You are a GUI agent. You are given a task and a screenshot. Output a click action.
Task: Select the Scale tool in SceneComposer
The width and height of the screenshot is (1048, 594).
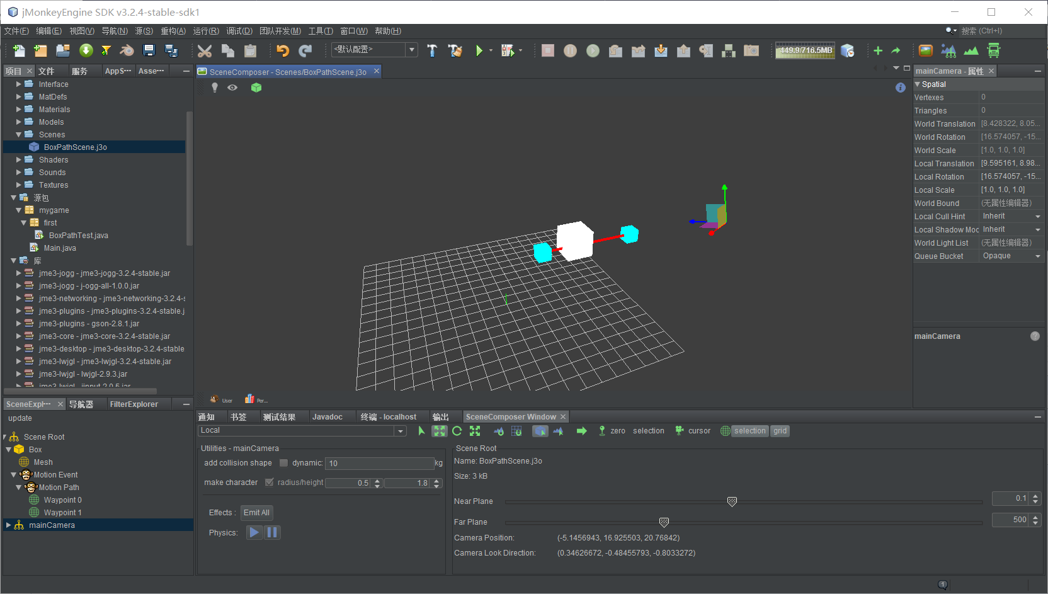tap(475, 431)
